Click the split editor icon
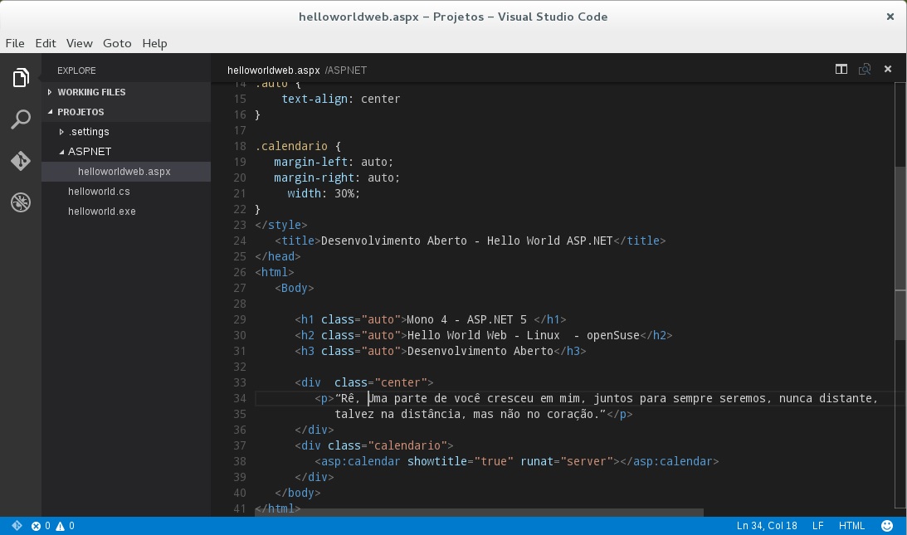This screenshot has width=907, height=535. (x=841, y=70)
